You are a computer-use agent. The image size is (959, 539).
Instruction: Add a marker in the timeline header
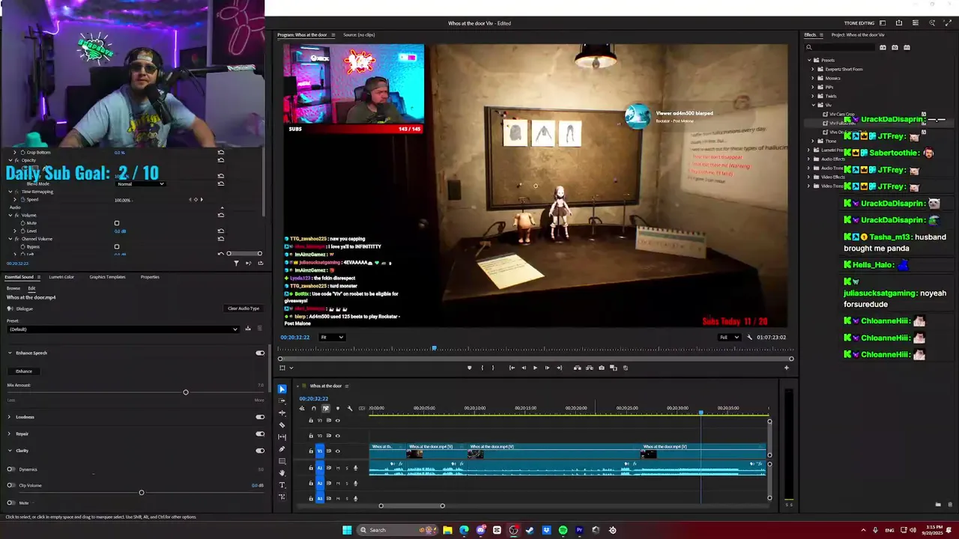337,408
